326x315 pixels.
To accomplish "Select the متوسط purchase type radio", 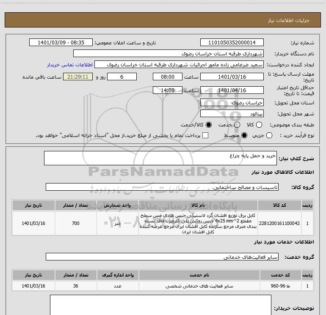I will (244, 135).
